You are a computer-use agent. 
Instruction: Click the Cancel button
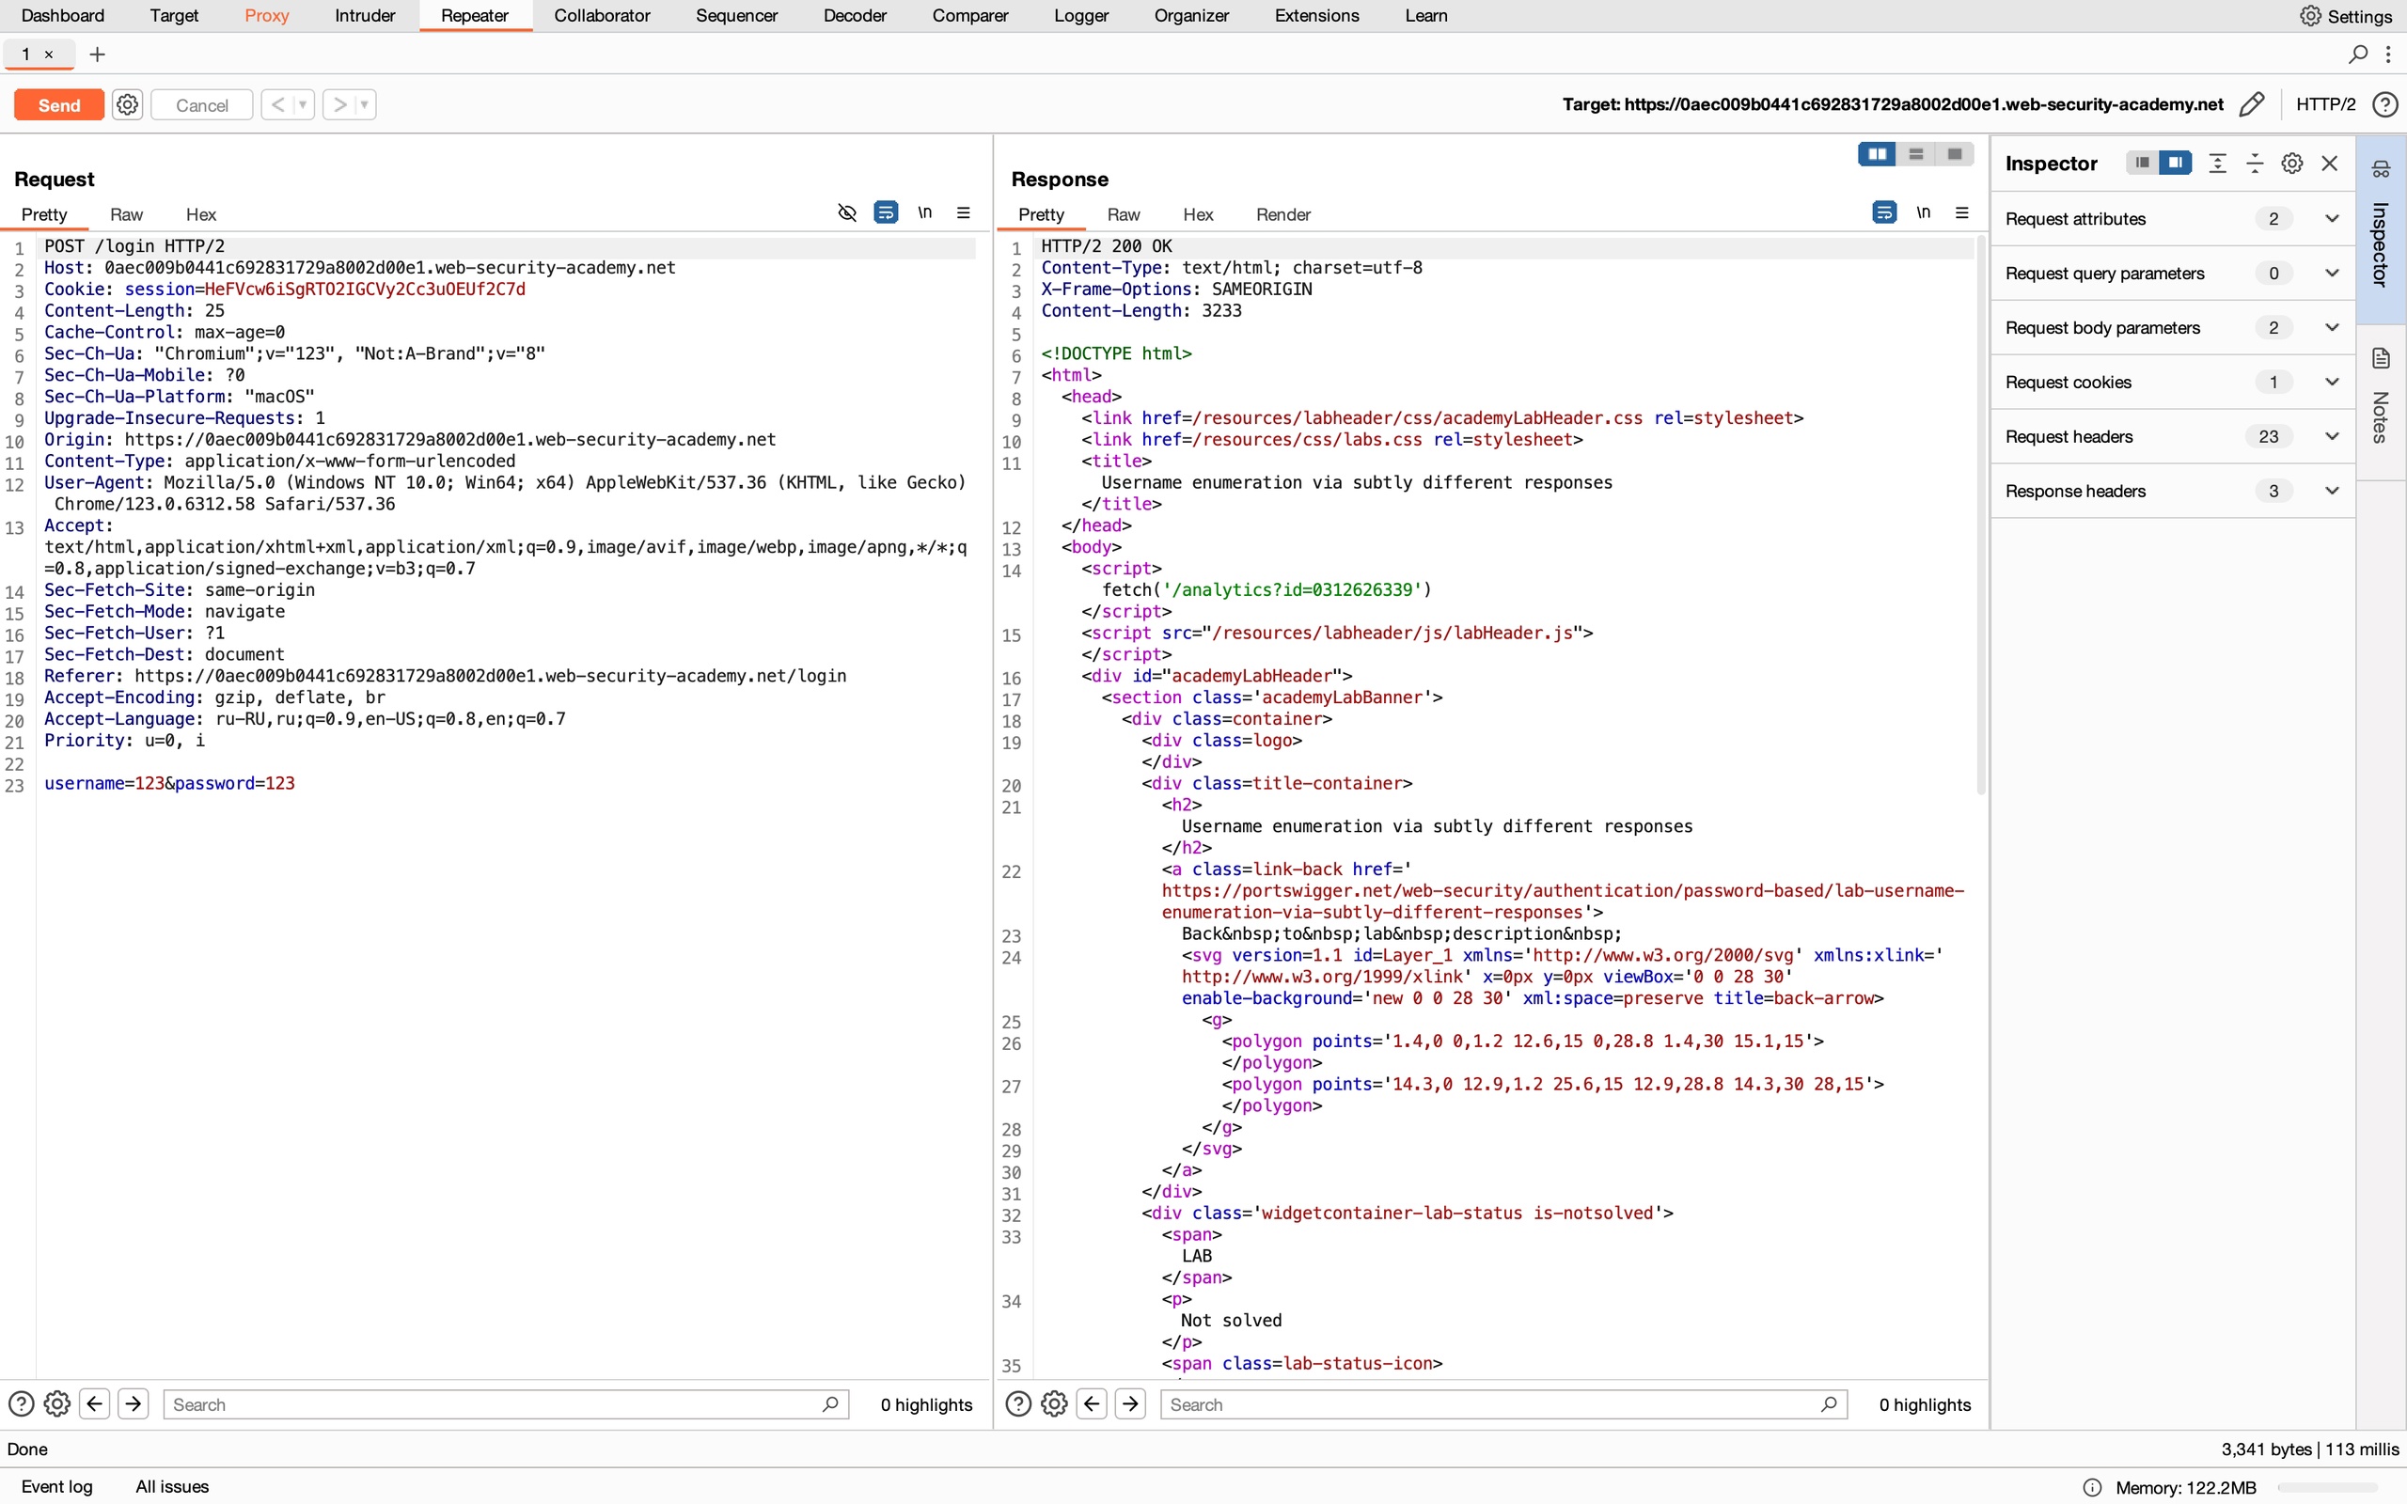[202, 104]
